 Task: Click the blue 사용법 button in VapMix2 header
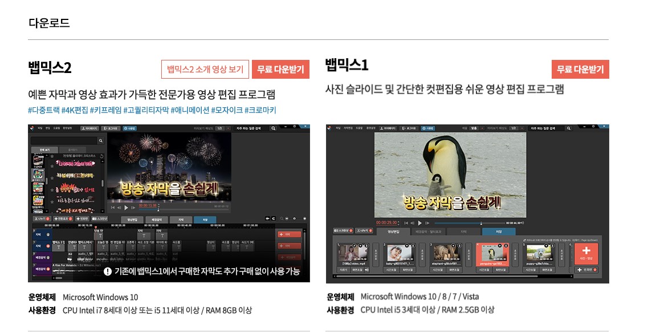130,128
